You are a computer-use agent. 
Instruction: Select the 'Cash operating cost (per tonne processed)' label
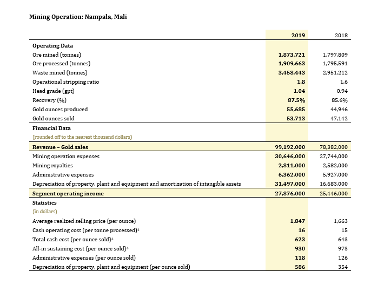[85, 230]
